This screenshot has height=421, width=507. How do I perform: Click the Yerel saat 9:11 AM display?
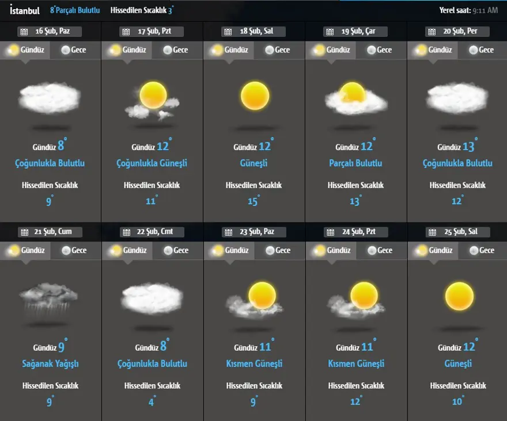click(468, 10)
